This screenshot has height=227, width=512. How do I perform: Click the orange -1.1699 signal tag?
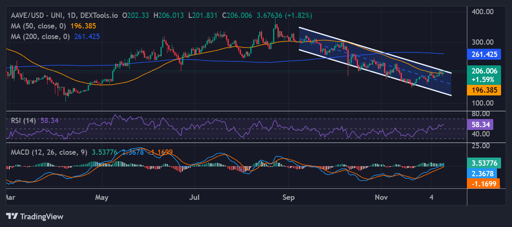point(483,184)
